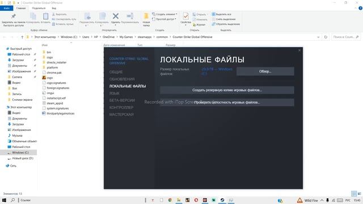Click 'My Games' in the address breadcrumb
This screenshot has width=363, height=204.
pos(126,37)
